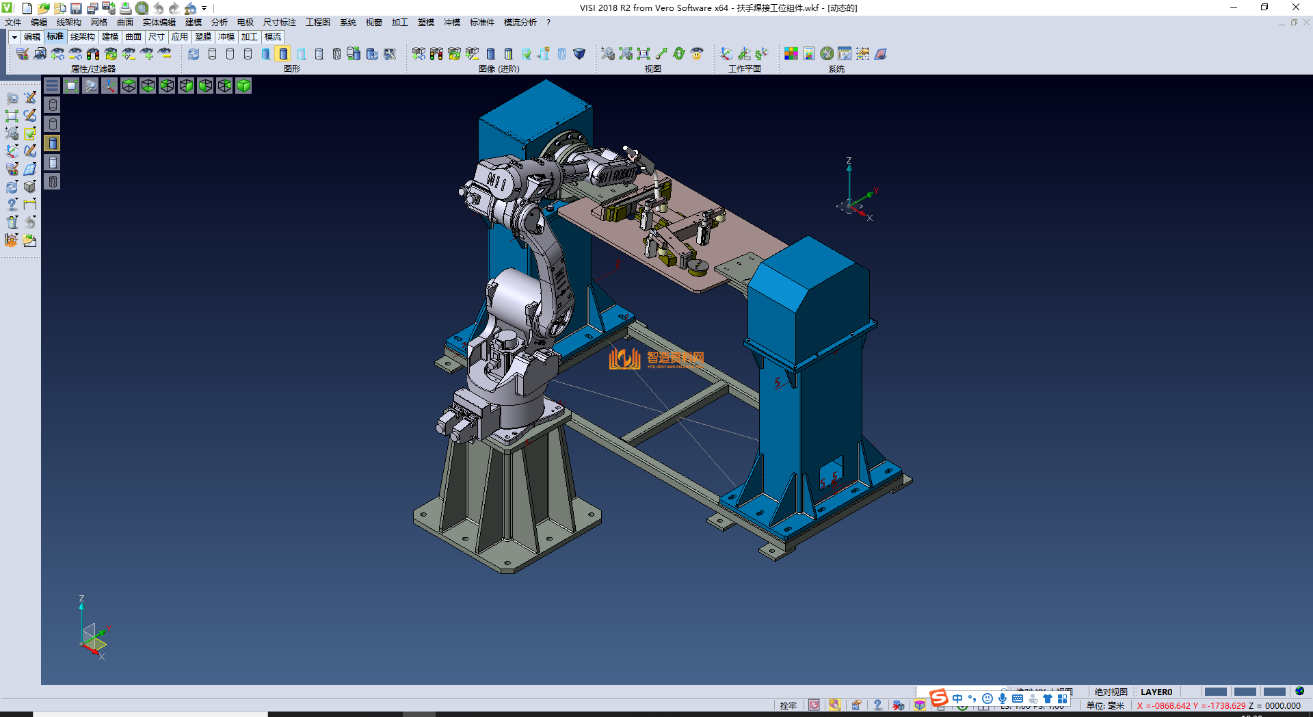1313x717 pixels.
Task: Click the Open file folder icon
Action: click(x=43, y=8)
